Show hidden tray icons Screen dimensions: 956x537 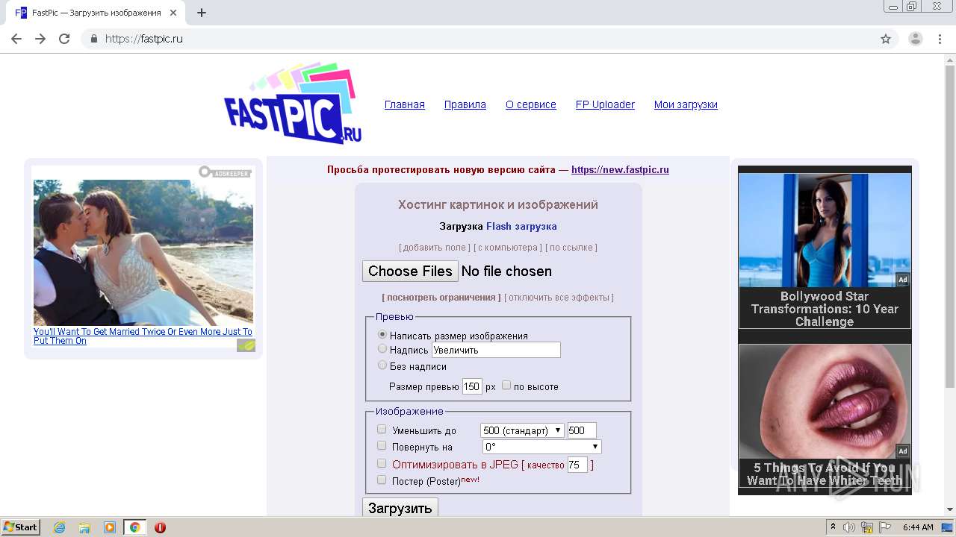tap(833, 527)
